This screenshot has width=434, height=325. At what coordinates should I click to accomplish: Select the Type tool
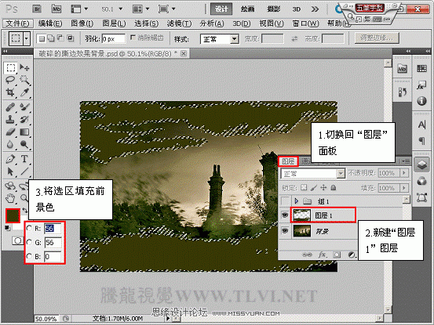point(24,159)
